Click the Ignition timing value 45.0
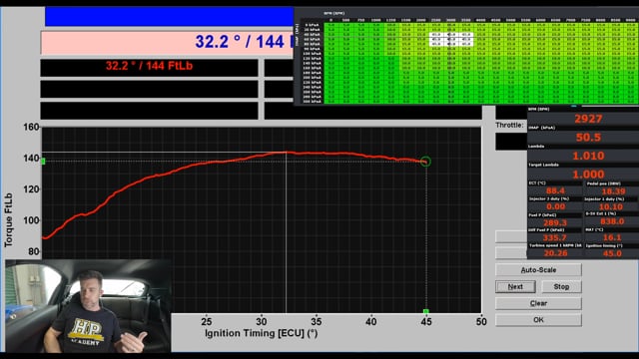 click(x=612, y=253)
